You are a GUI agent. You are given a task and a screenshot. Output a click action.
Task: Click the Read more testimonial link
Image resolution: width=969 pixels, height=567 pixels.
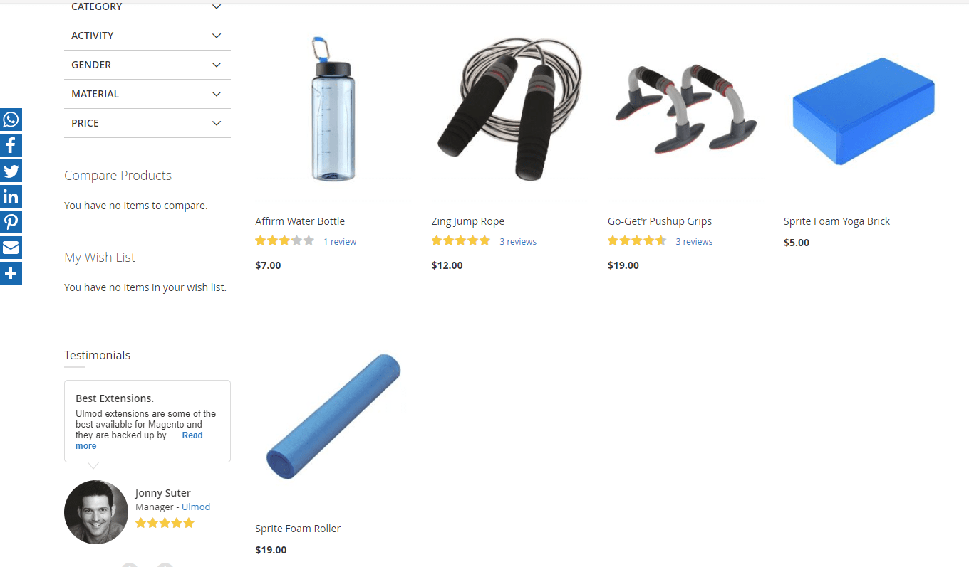click(139, 440)
